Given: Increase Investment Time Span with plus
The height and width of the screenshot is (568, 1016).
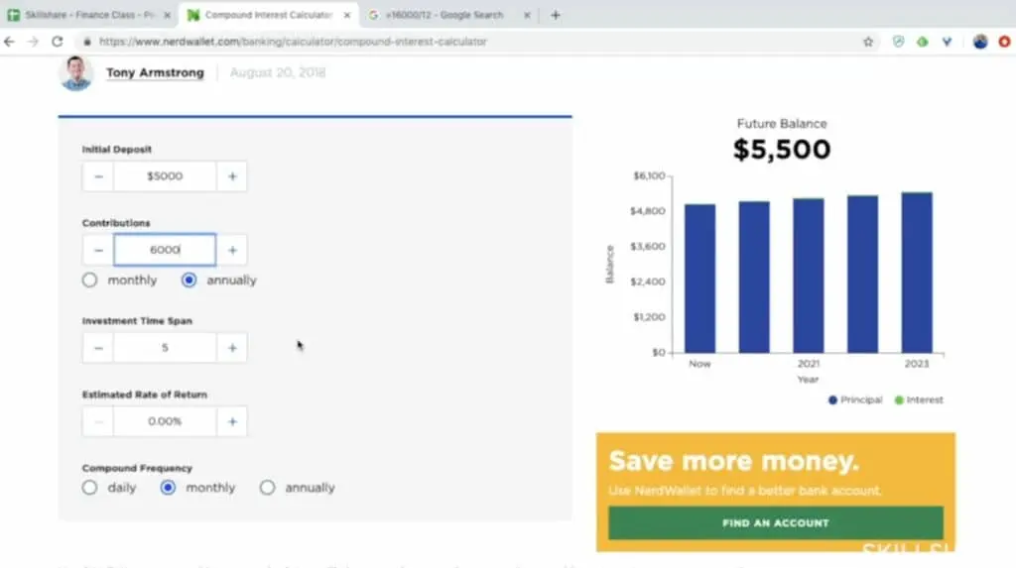Looking at the screenshot, I should [232, 348].
